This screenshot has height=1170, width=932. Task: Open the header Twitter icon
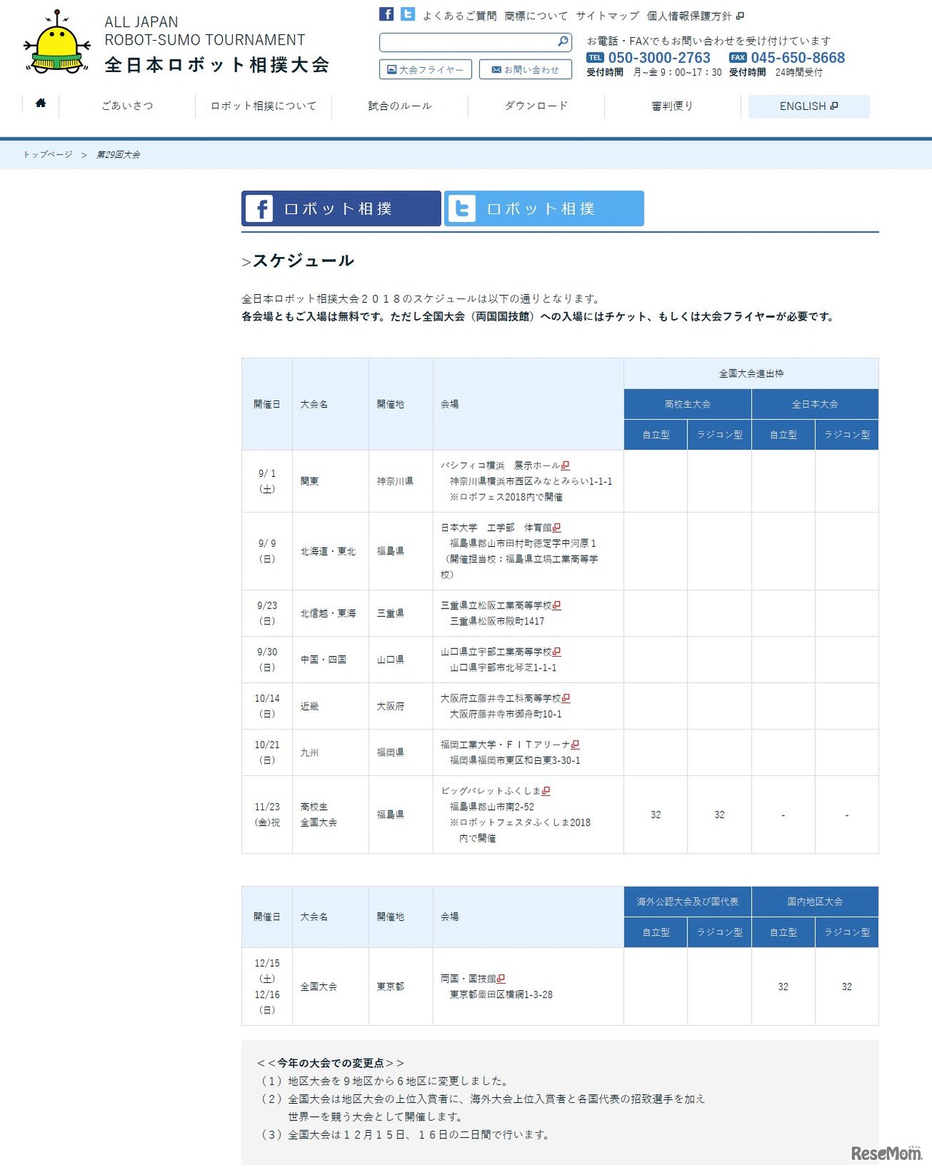[x=408, y=15]
